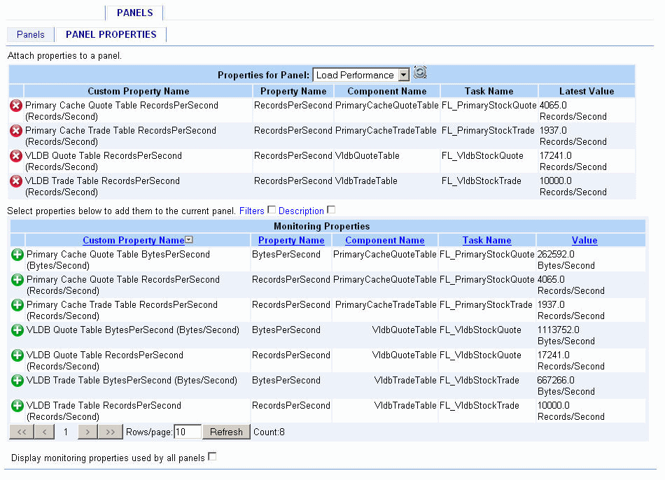665x480 pixels.
Task: Add VLDB Quote Table RecordsPerSecond property
Action: pyautogui.click(x=17, y=355)
